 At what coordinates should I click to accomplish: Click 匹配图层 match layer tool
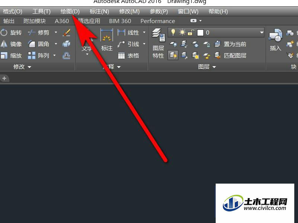(x=230, y=55)
